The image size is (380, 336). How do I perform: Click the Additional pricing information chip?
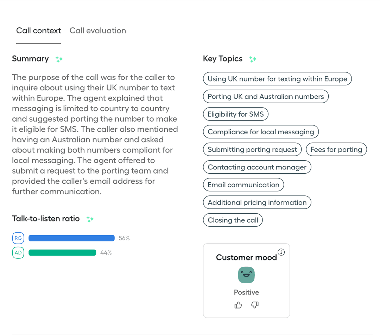257,202
